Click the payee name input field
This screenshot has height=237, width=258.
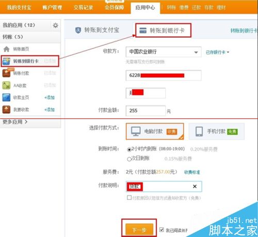(x=146, y=93)
